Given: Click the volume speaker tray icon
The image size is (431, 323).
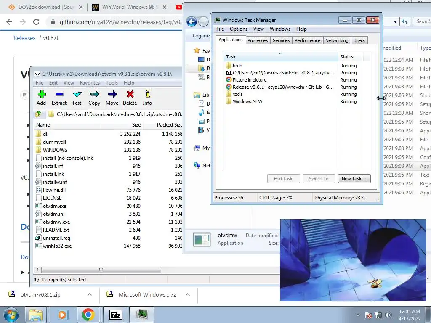Looking at the screenshot, I should pos(388,315).
